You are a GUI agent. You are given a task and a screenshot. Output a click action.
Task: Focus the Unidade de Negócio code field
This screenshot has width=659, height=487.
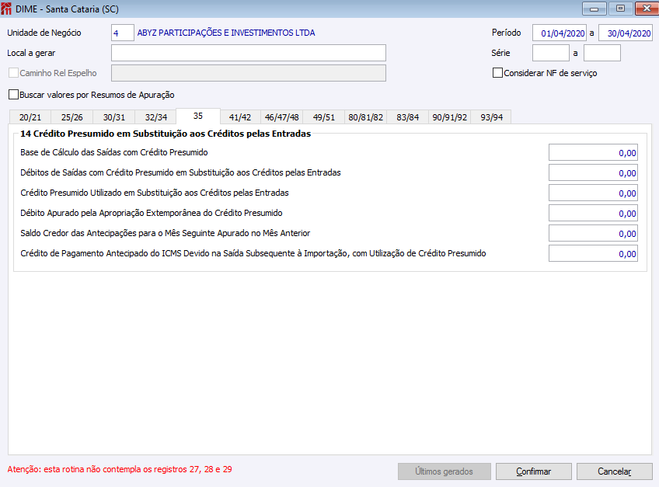pos(122,33)
